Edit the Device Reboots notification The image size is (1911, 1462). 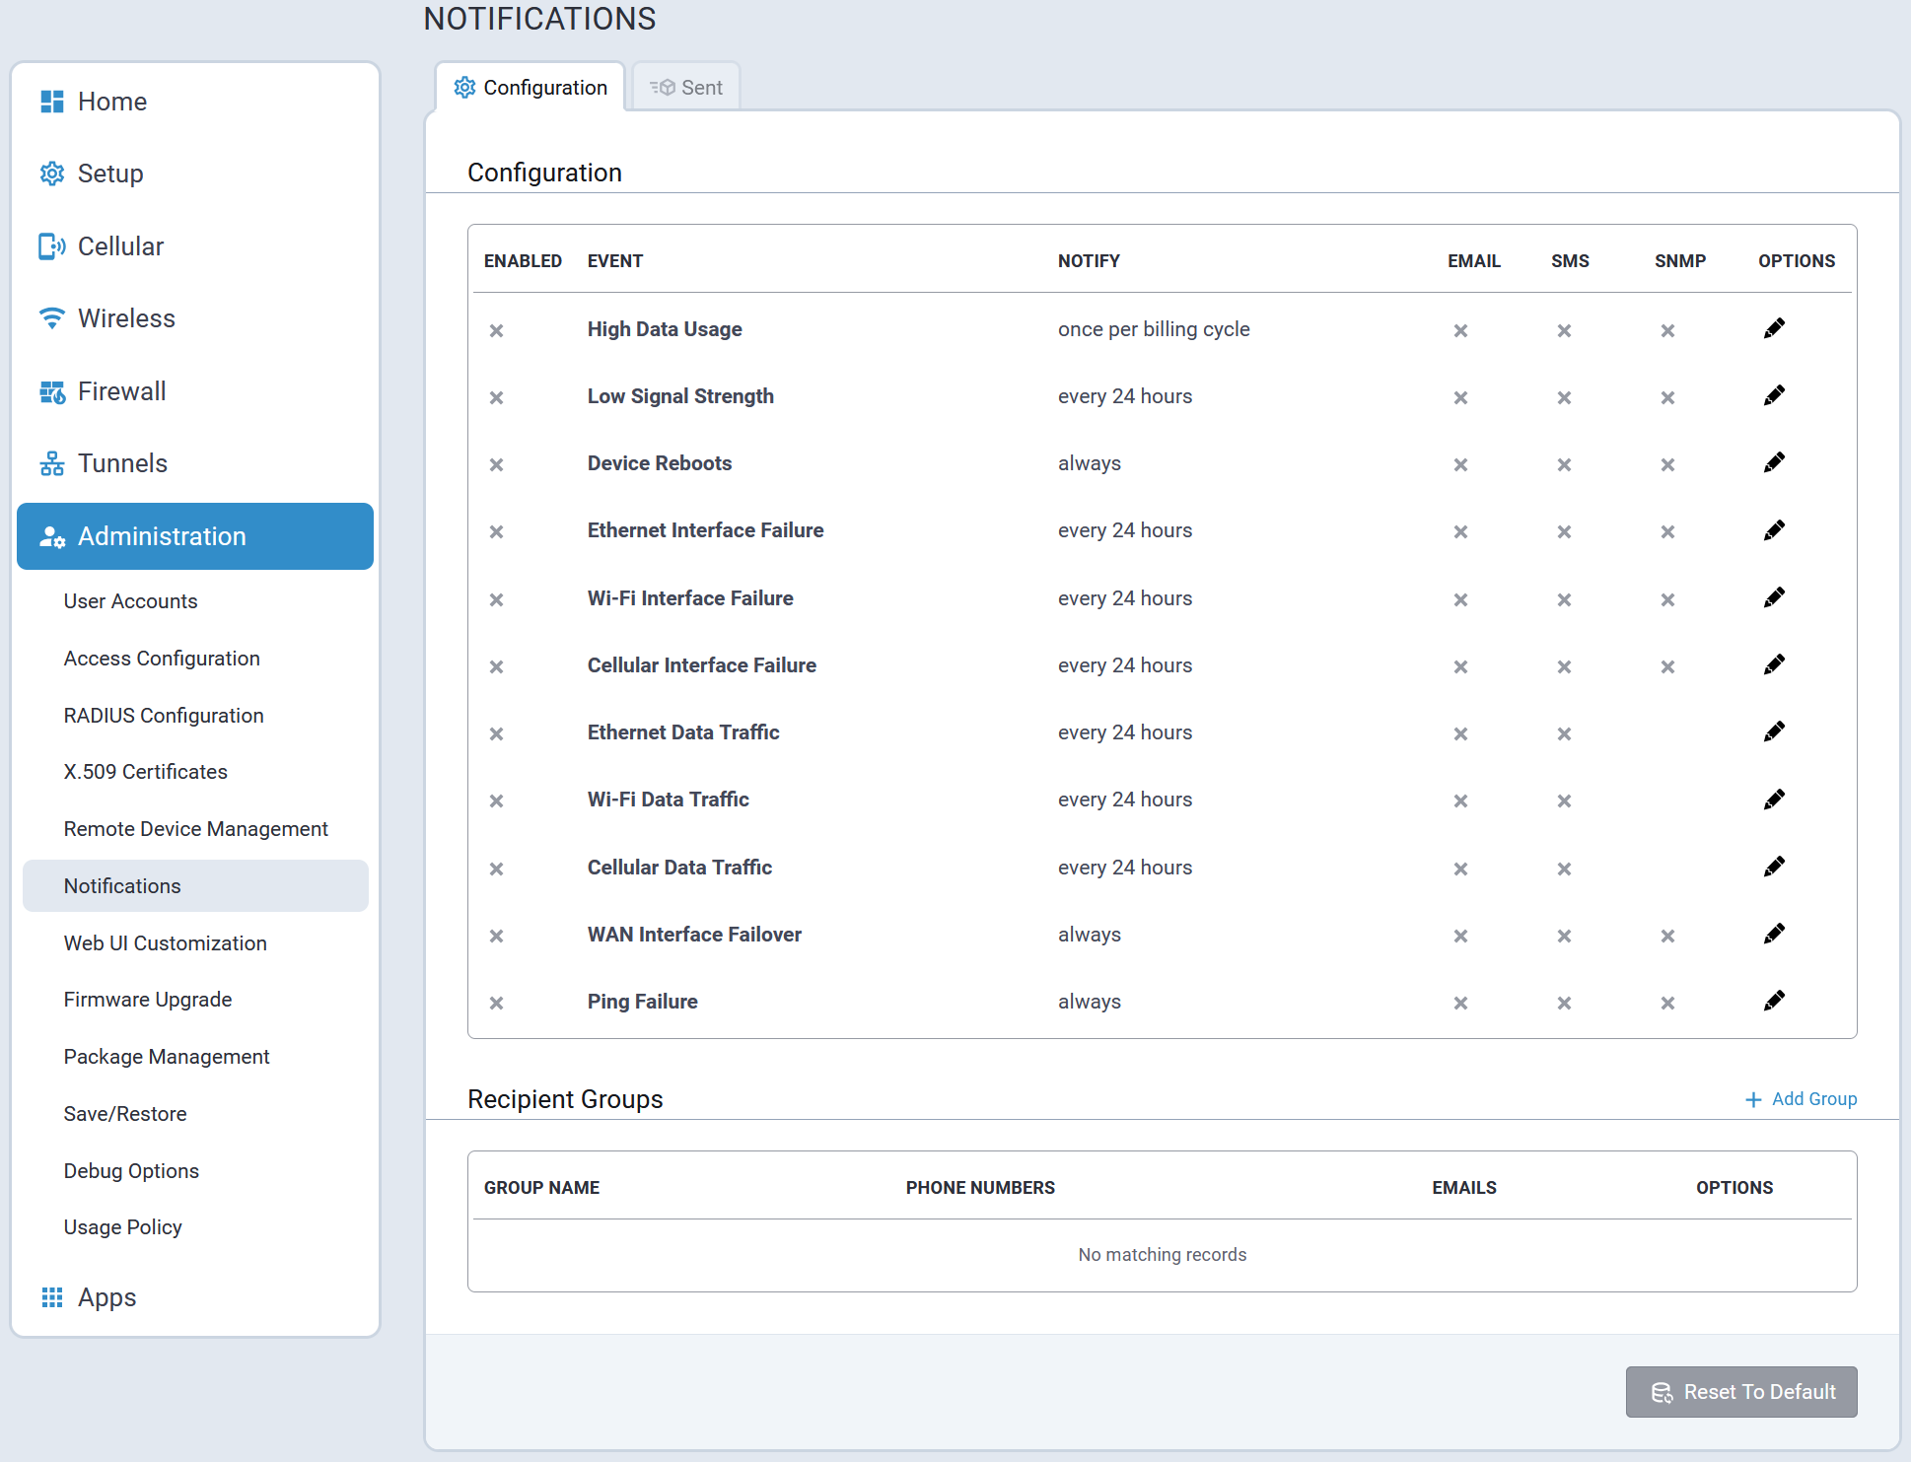coord(1774,463)
